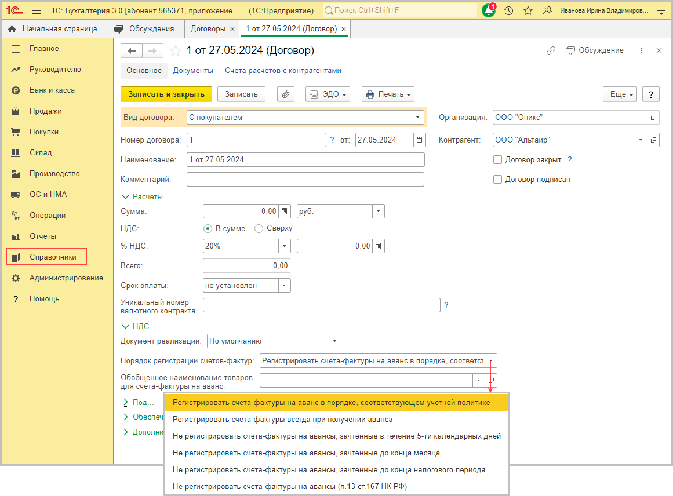Open the Печать dropdown button
The image size is (673, 496).
388,94
